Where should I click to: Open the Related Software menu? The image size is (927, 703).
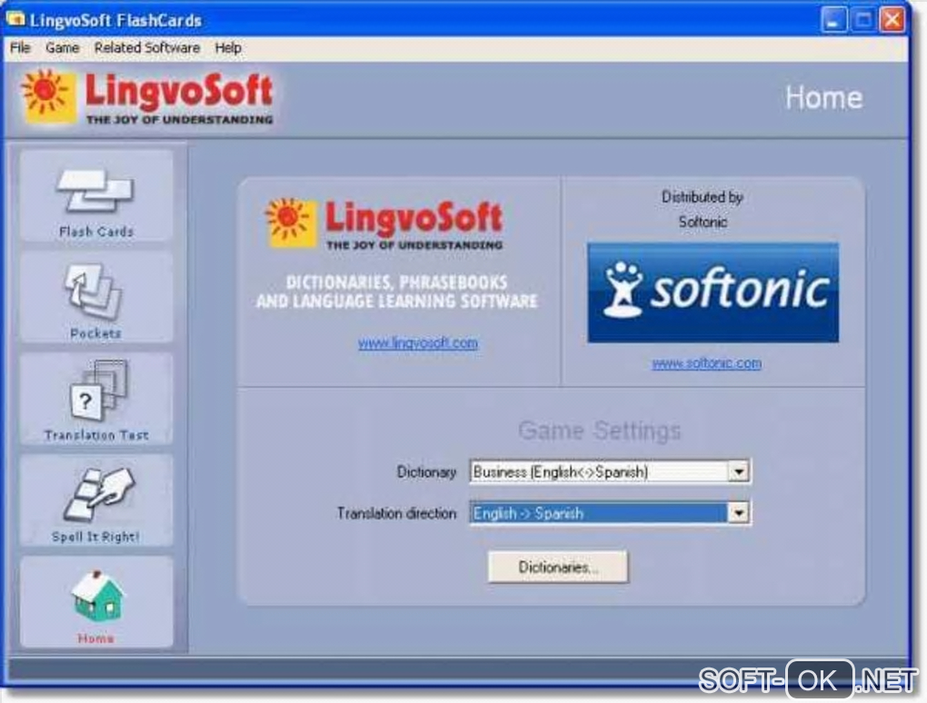tap(147, 48)
